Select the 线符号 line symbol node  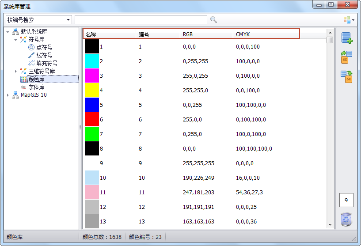(44, 55)
